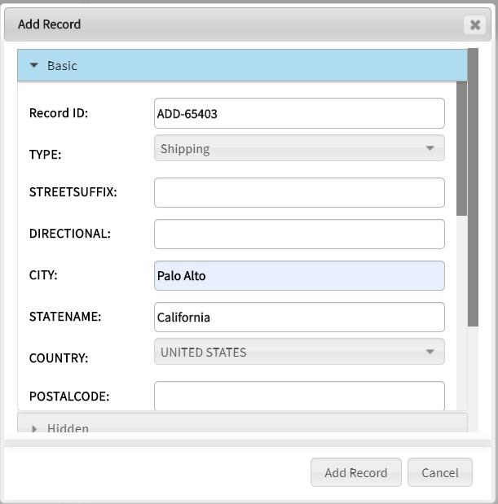Focus the Record ID field
The image size is (498, 504).
(298, 113)
